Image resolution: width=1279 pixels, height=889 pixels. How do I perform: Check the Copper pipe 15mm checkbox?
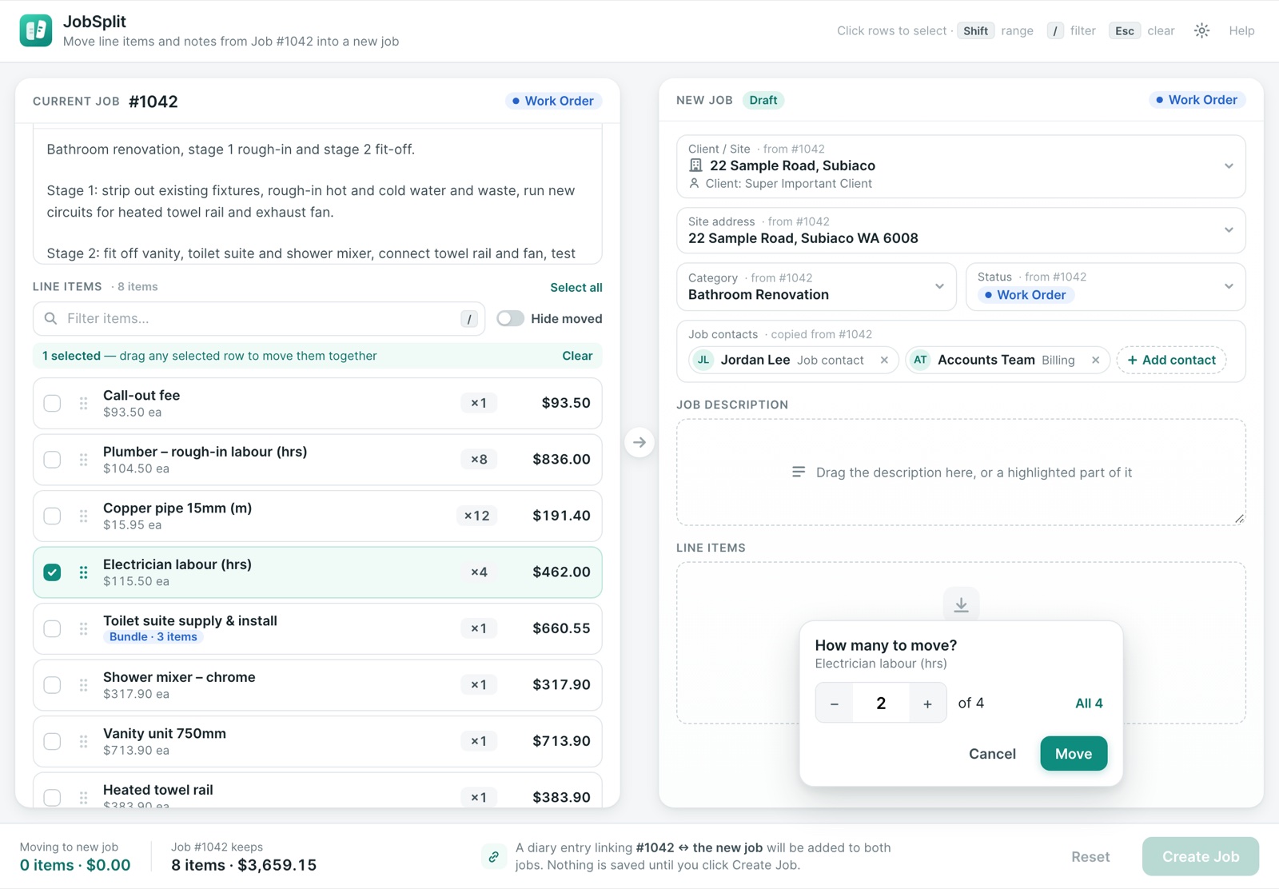pyautogui.click(x=52, y=516)
